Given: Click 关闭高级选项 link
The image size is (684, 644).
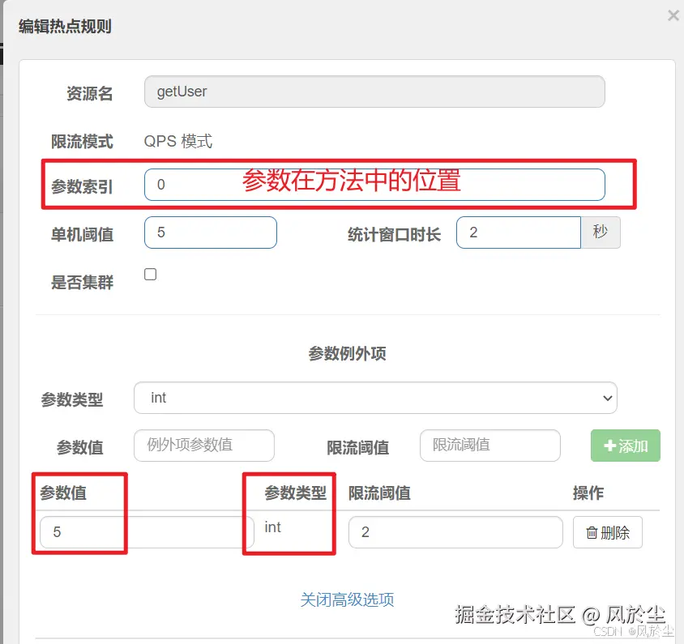Looking at the screenshot, I should pyautogui.click(x=347, y=599).
